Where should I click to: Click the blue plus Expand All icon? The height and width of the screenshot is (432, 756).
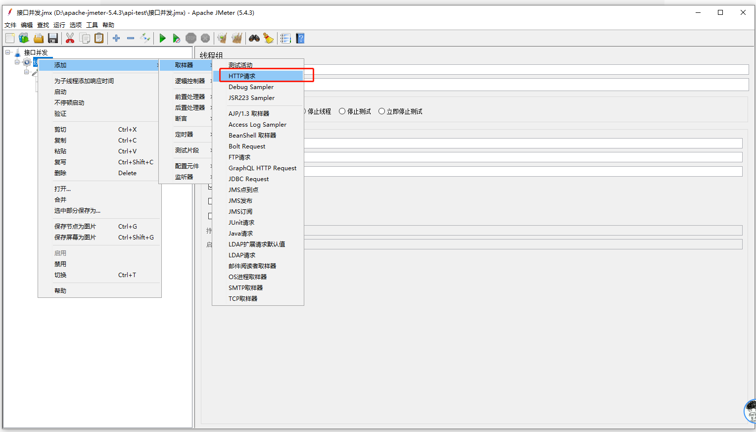tap(116, 38)
